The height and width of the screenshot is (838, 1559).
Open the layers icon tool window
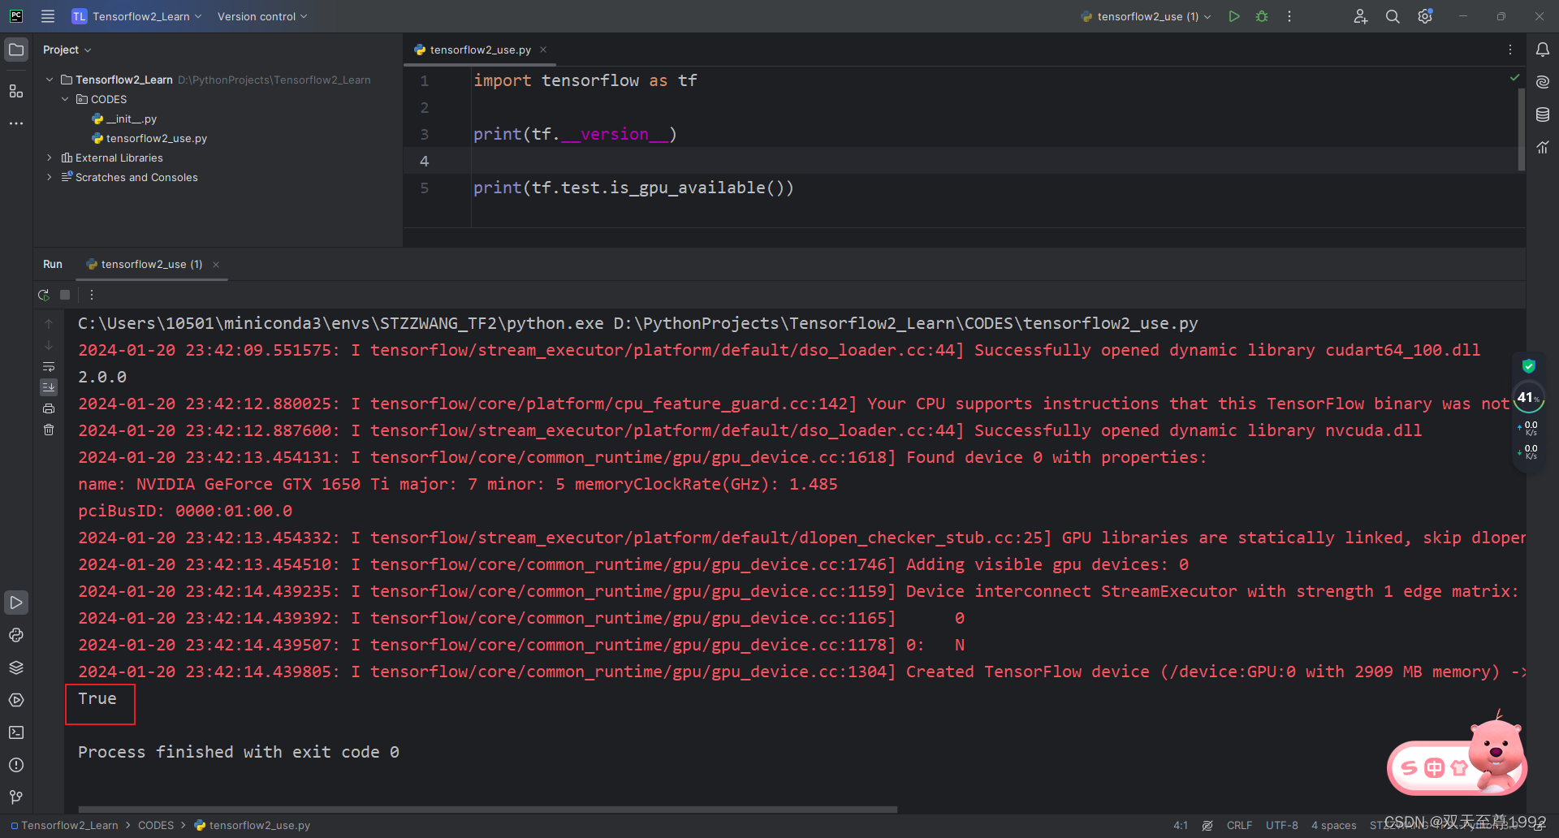(x=16, y=667)
